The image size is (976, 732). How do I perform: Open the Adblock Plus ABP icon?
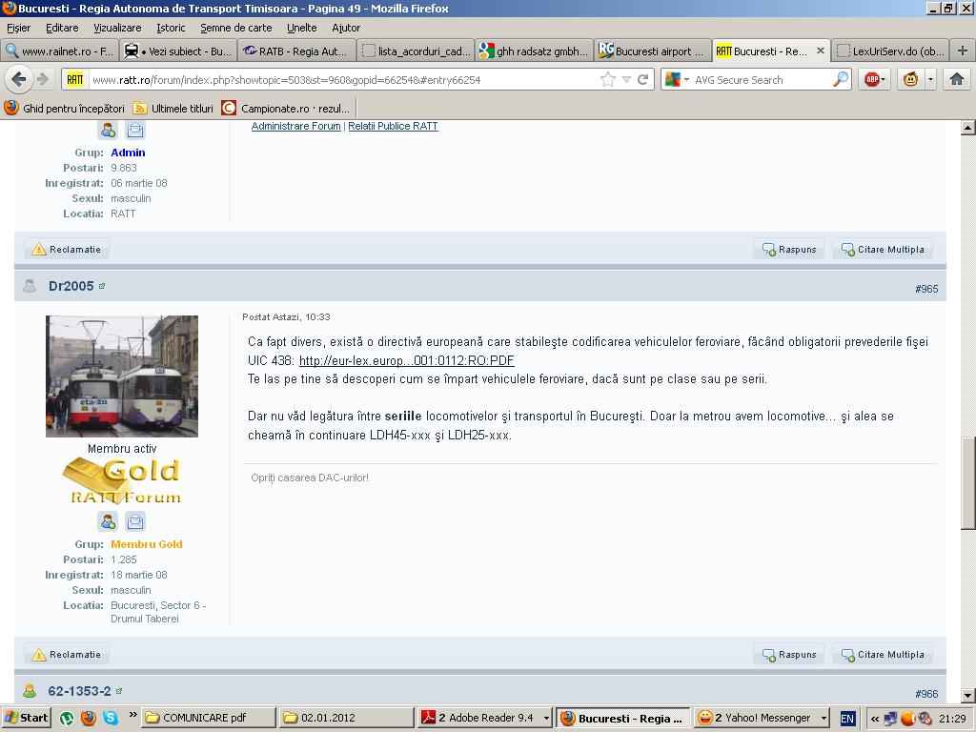pos(873,79)
